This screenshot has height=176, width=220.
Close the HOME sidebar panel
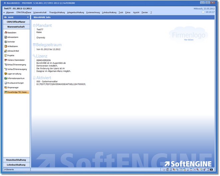pyautogui.click(x=28, y=17)
